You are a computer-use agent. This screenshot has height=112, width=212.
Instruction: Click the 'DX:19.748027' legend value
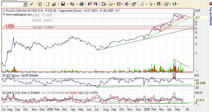(69, 93)
